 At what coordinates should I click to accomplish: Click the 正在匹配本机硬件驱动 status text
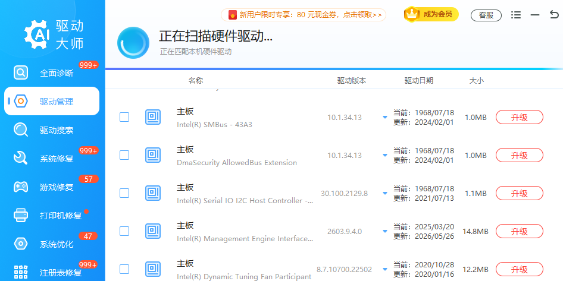(x=196, y=52)
